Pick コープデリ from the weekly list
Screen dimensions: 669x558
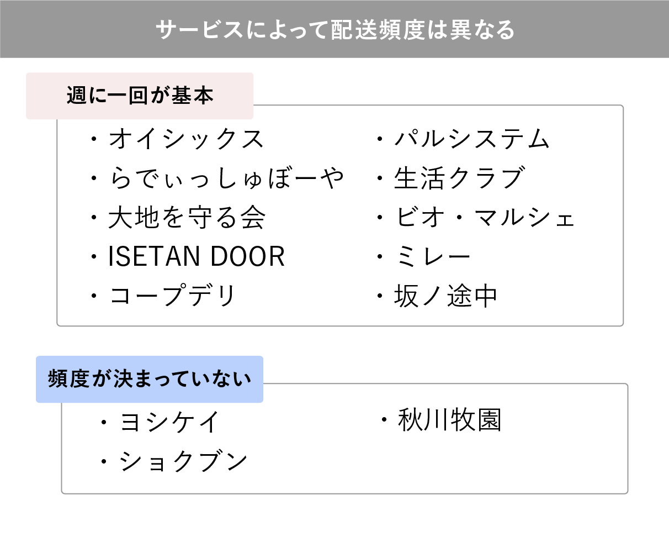[173, 296]
